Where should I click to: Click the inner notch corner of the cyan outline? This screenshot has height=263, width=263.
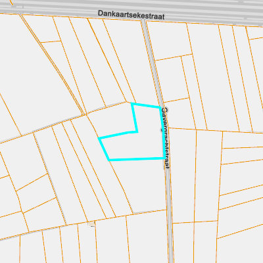point(137,131)
